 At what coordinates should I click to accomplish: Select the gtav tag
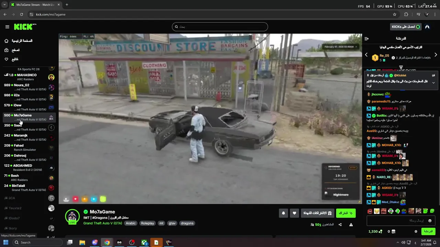172,223
